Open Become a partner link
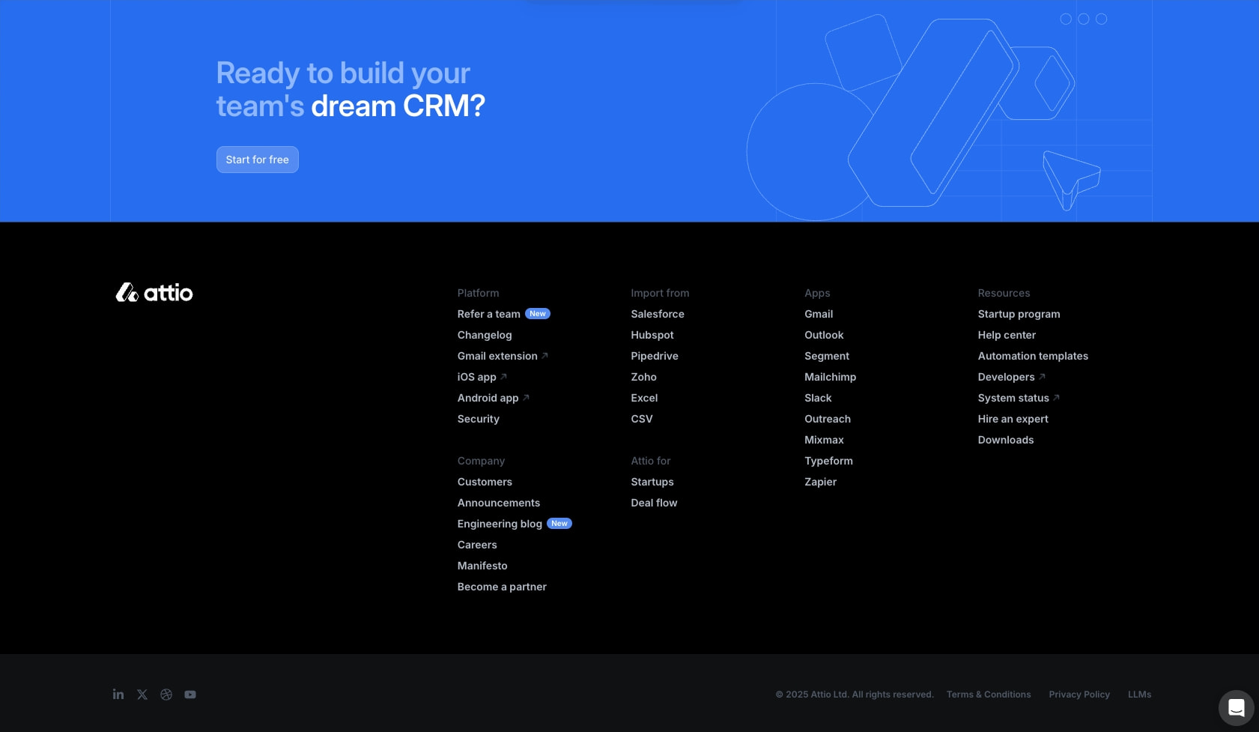Screen dimensions: 1259x732 (x=502, y=587)
